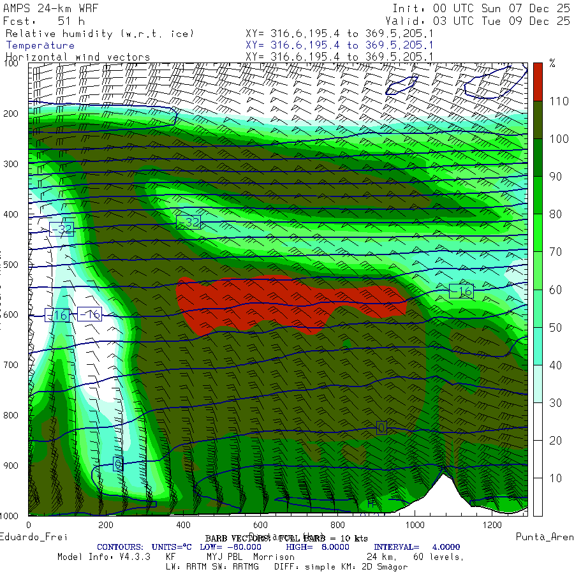Click the "FULL BARB = 10 kts" text
Viewport: 574px width, 574px height.
tap(323, 538)
